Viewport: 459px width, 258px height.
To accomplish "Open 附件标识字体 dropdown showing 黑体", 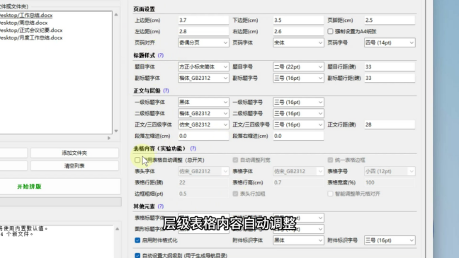I will point(298,240).
